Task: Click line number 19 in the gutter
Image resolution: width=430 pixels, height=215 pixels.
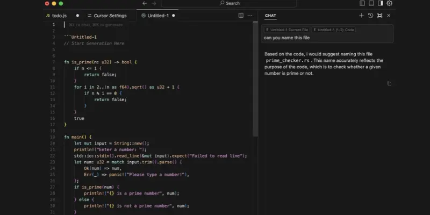Action: 53,137
